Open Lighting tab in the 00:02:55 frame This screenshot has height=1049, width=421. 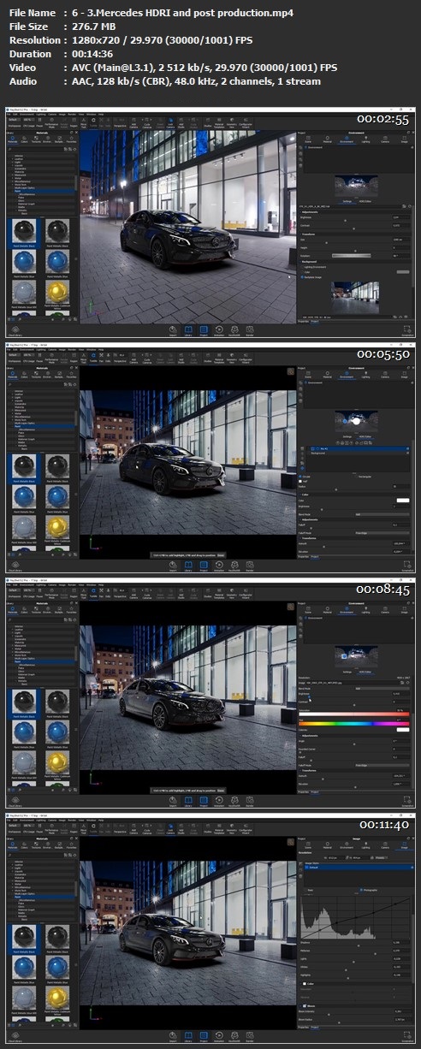coord(365,139)
